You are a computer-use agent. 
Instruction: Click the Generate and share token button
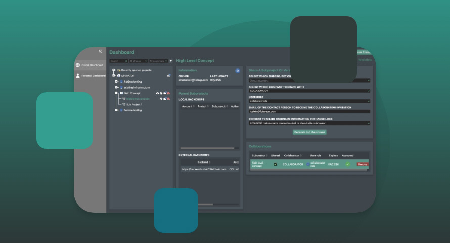tap(309, 132)
